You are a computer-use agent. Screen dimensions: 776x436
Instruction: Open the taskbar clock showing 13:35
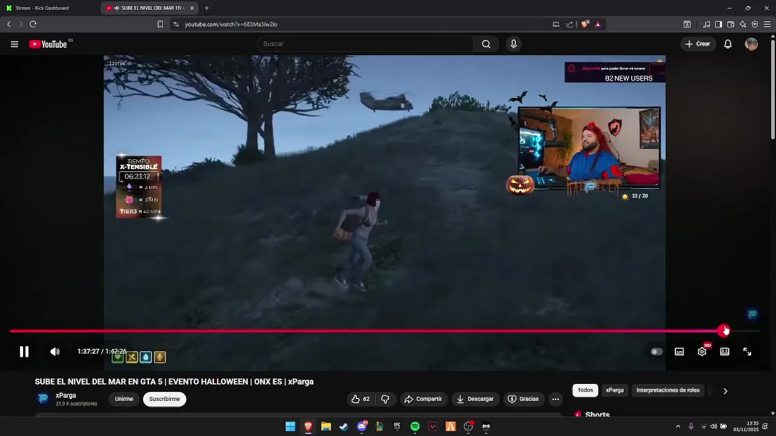tap(747, 426)
